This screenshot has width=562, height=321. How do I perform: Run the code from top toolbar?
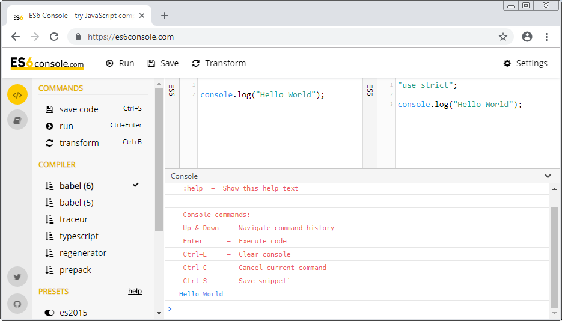120,63
